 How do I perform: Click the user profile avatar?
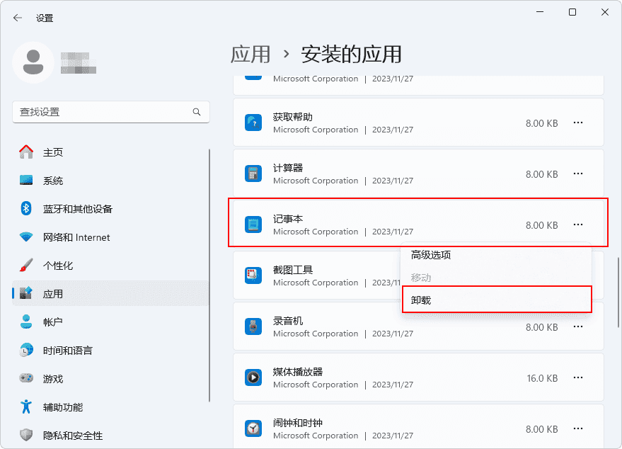pos(33,62)
